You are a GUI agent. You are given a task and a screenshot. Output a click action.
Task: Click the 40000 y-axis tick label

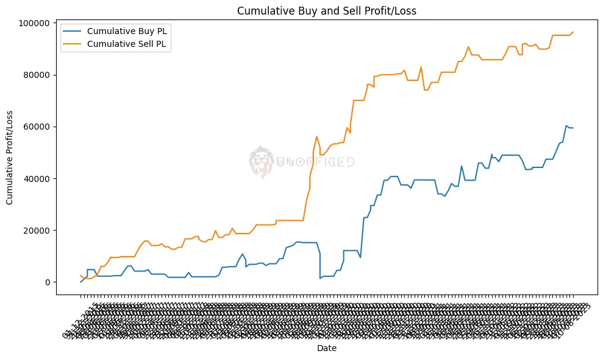click(x=35, y=178)
